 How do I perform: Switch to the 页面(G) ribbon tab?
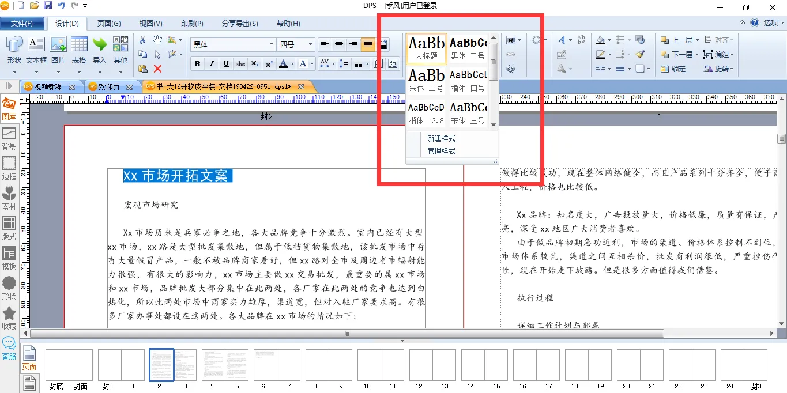(108, 24)
